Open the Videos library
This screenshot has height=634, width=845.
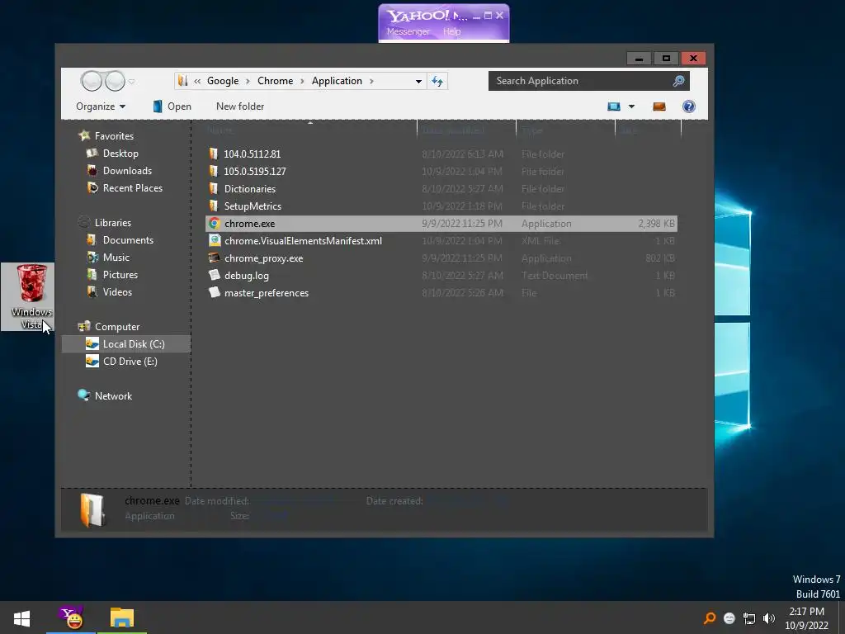[110, 291]
